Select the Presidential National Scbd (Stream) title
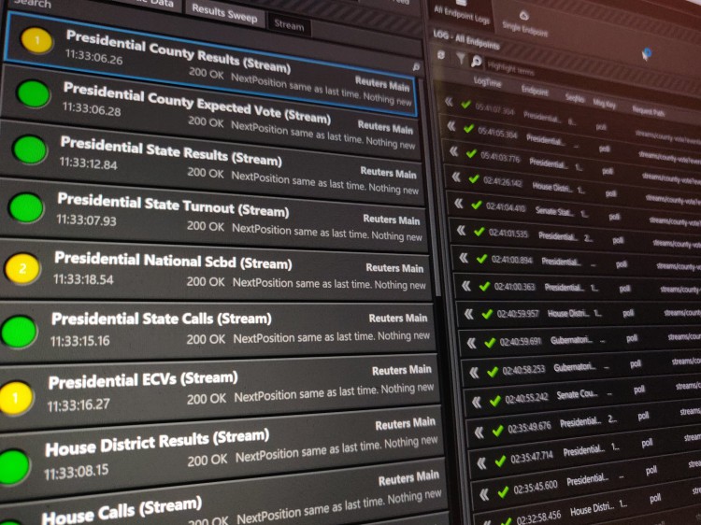Screen dimensions: 701x525 coord(173,261)
